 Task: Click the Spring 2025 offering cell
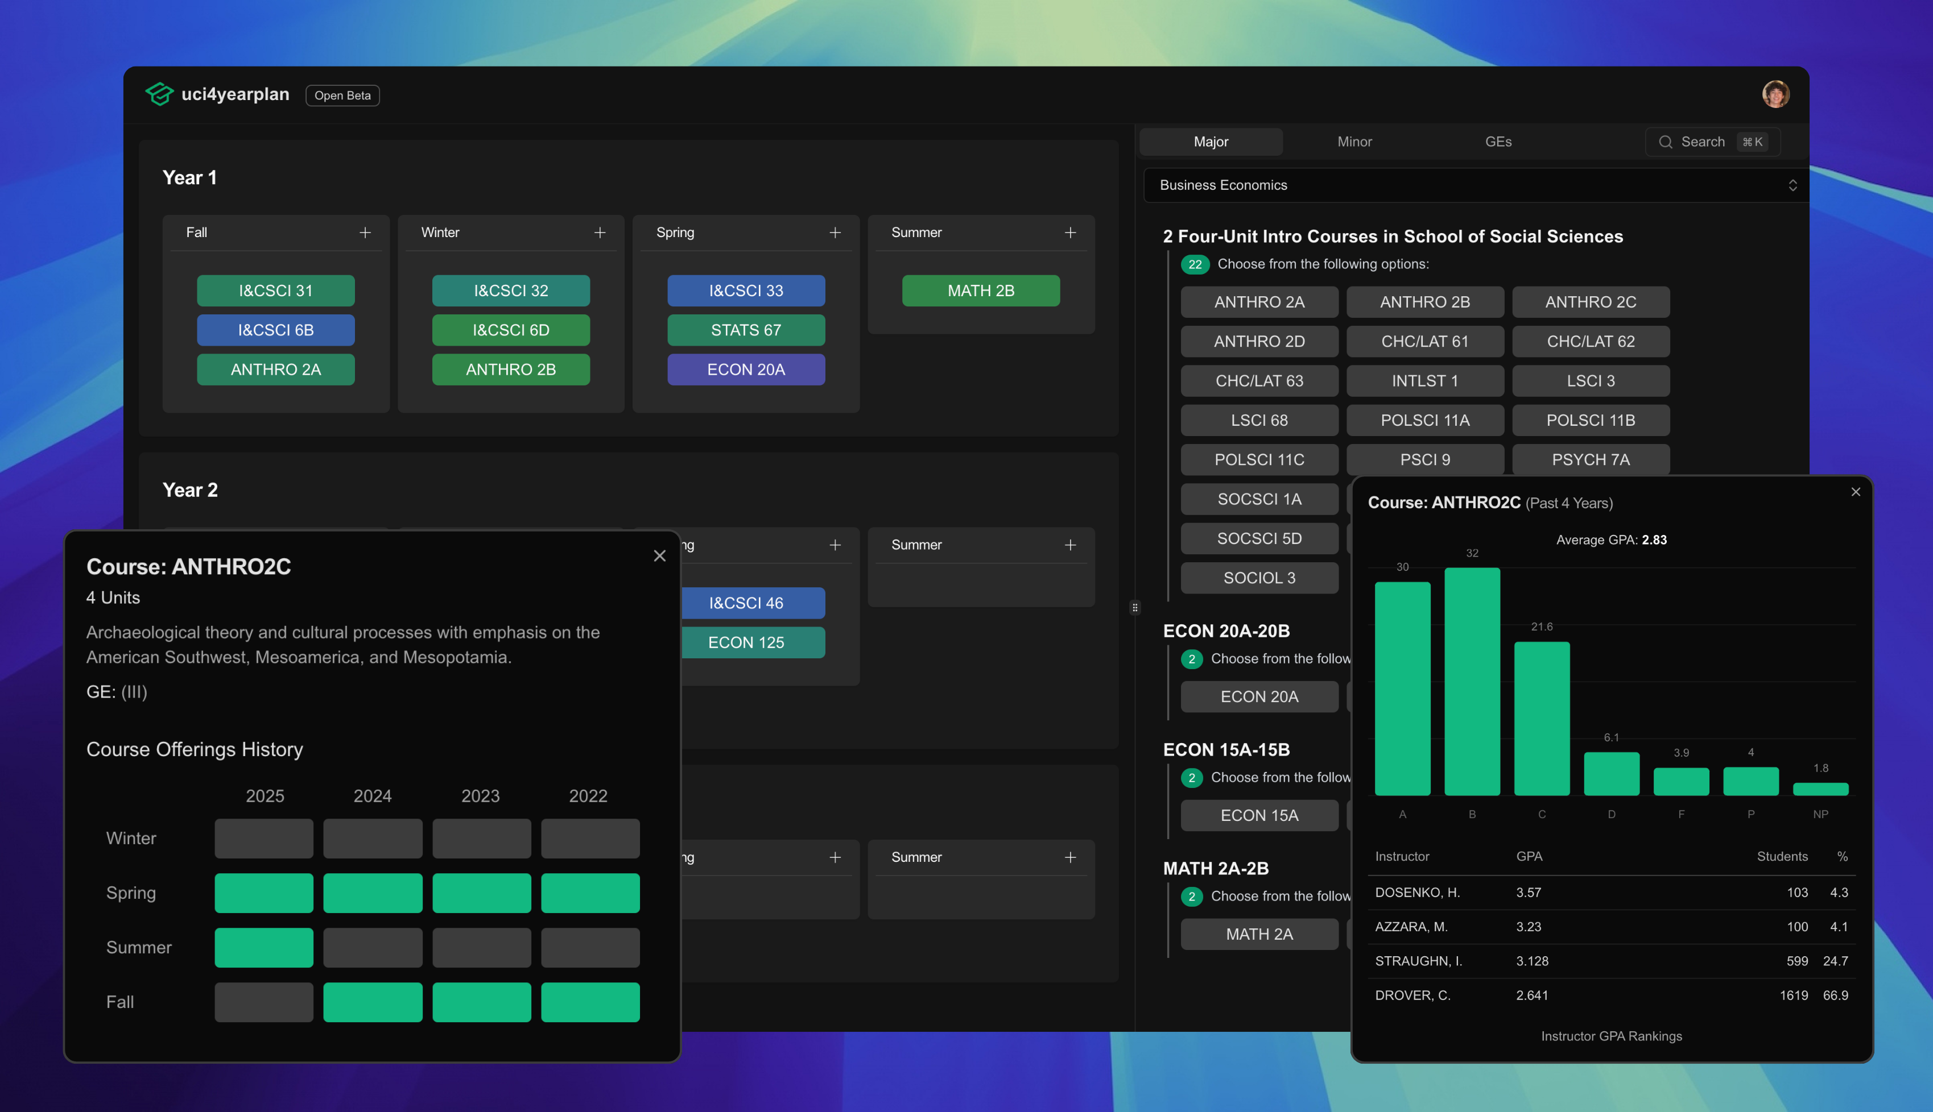pos(263,893)
